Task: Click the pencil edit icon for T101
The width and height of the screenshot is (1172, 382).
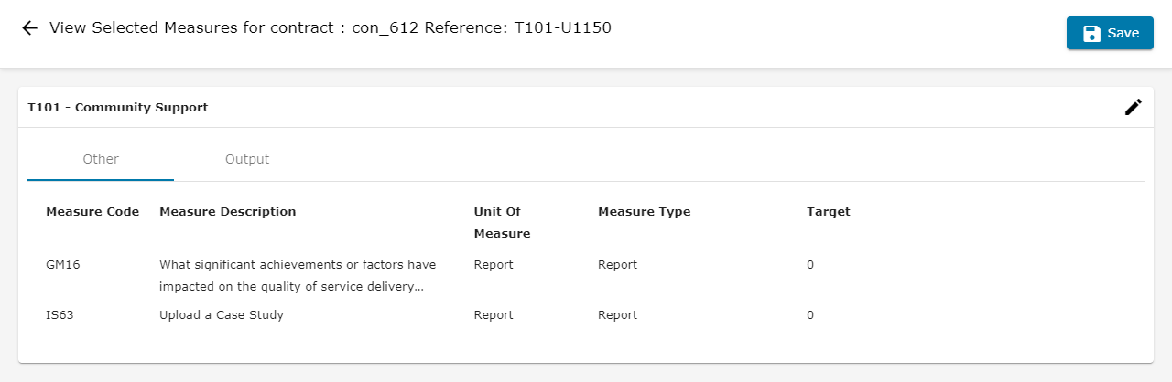Action: pos(1134,107)
